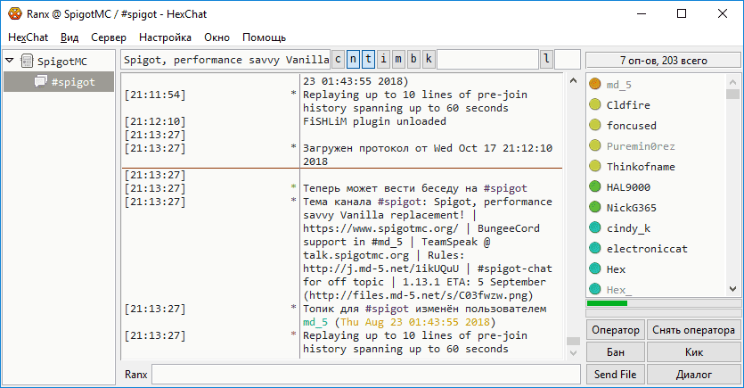Click the orange status dot next to md_5
The width and height of the screenshot is (744, 388).
click(x=595, y=85)
